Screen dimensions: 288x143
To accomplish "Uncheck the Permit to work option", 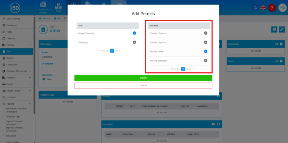I will point(205,51).
